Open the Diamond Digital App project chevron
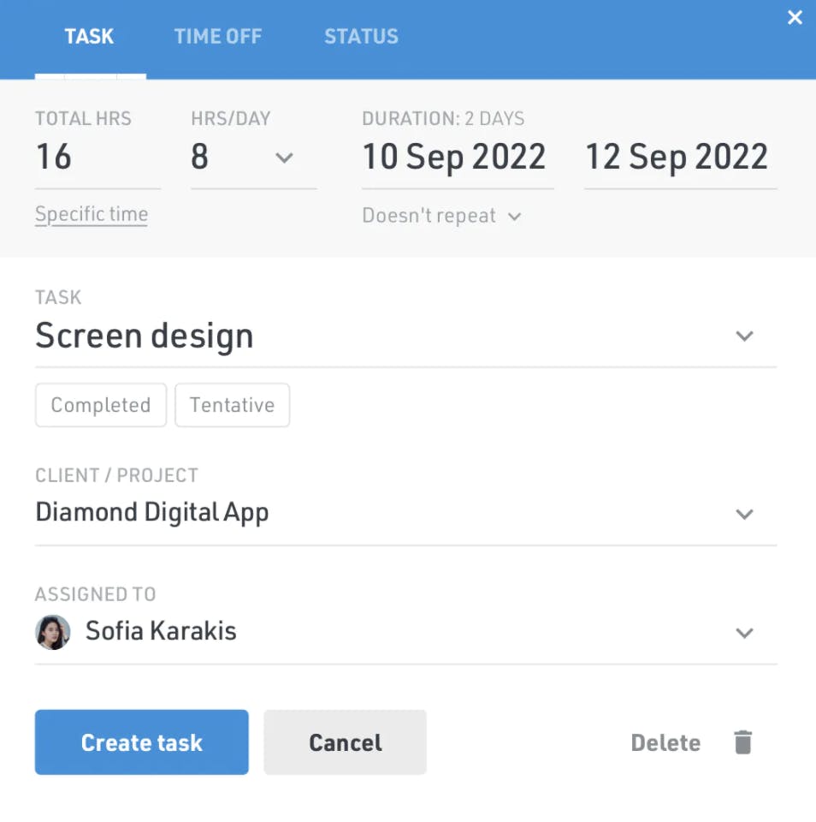 point(744,514)
